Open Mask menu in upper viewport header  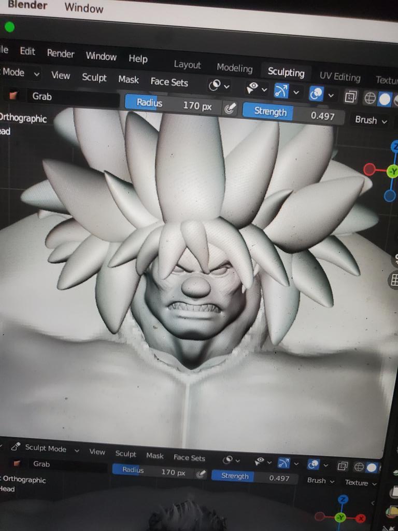tap(129, 79)
